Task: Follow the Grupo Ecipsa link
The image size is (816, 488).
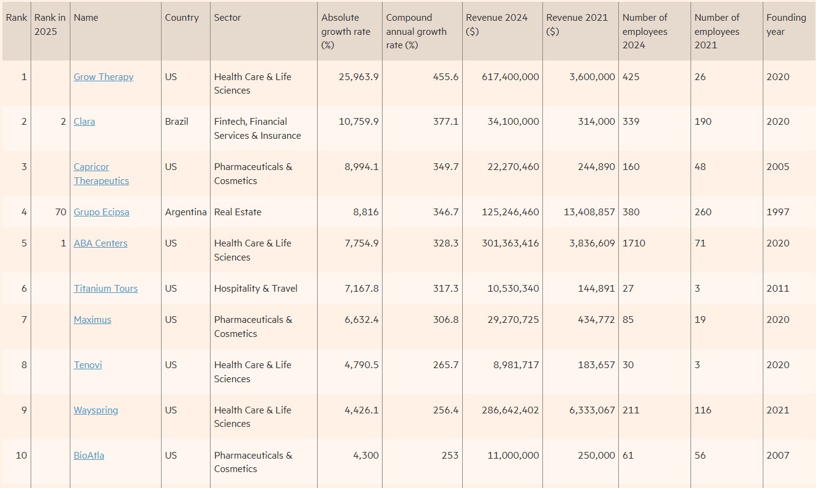Action: pyautogui.click(x=102, y=212)
